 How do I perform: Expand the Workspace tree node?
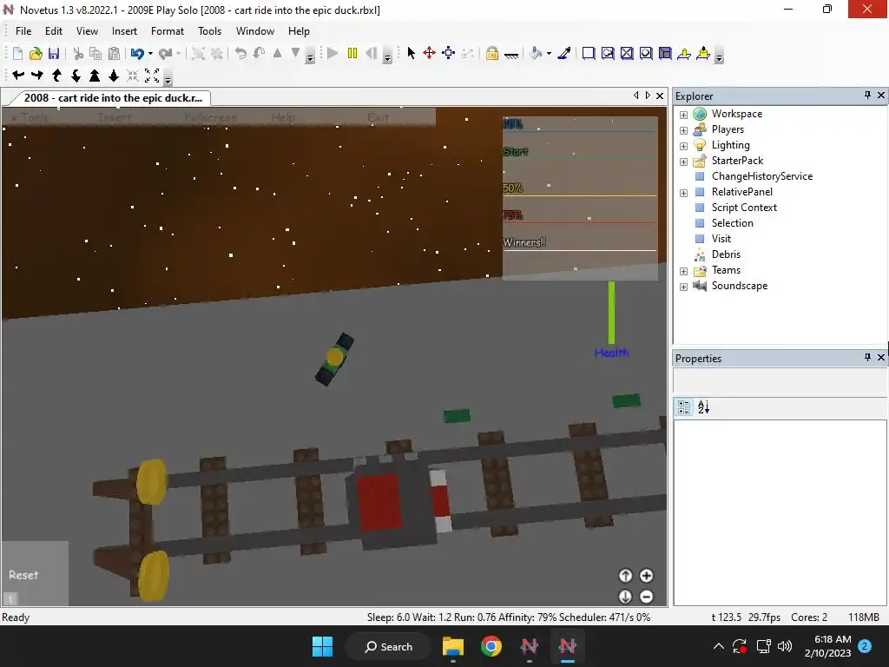click(x=684, y=115)
